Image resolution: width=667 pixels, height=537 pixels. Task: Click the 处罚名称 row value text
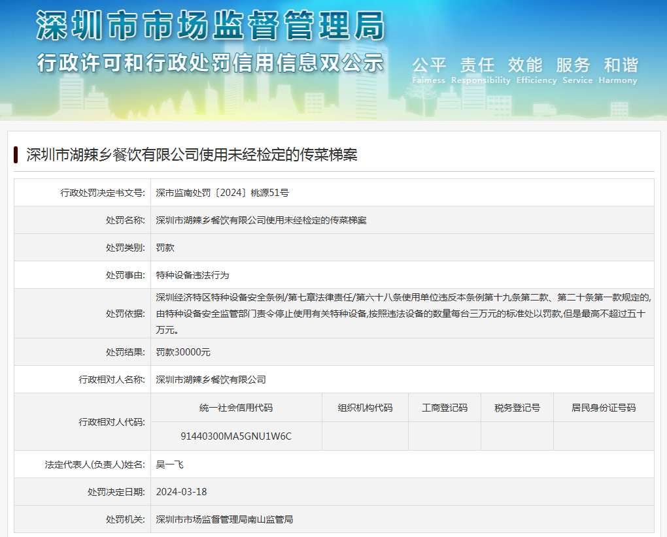pyautogui.click(x=261, y=220)
